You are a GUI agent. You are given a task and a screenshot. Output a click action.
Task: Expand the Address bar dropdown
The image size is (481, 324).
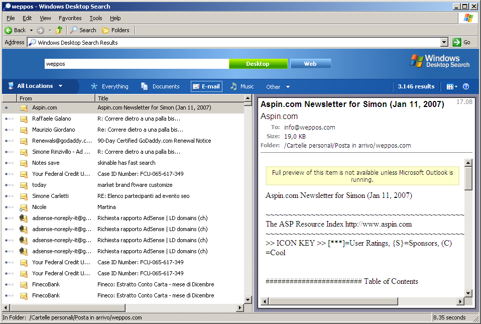444,42
